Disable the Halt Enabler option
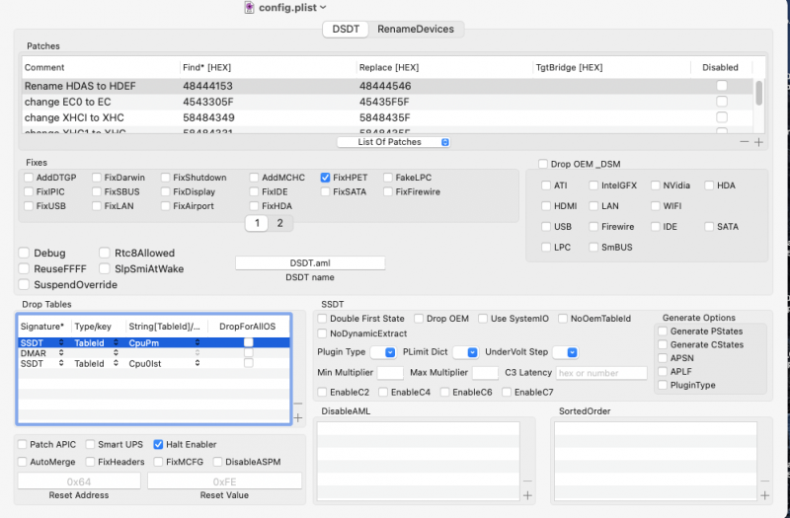The width and height of the screenshot is (790, 518). 158,445
